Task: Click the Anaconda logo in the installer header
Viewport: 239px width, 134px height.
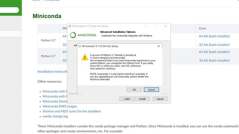Action: click(83, 35)
